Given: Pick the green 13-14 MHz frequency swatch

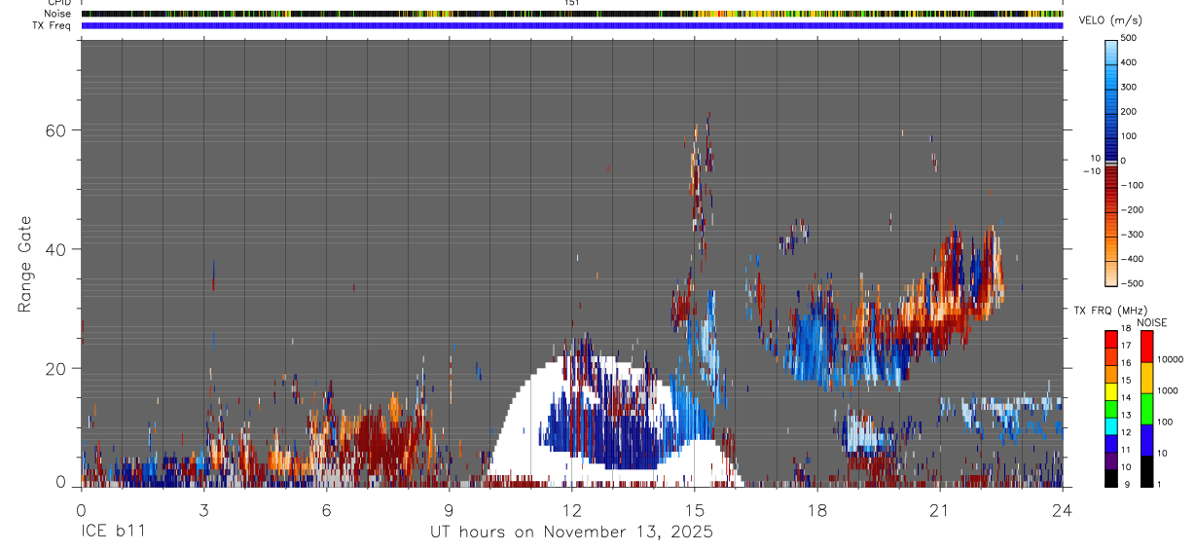Looking at the screenshot, I should [x=1111, y=409].
